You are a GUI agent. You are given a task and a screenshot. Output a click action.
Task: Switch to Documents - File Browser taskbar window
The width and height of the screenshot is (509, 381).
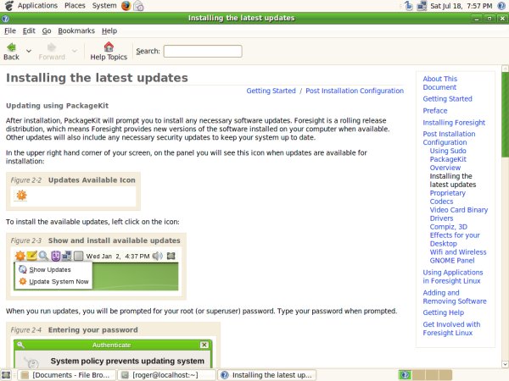click(x=66, y=375)
